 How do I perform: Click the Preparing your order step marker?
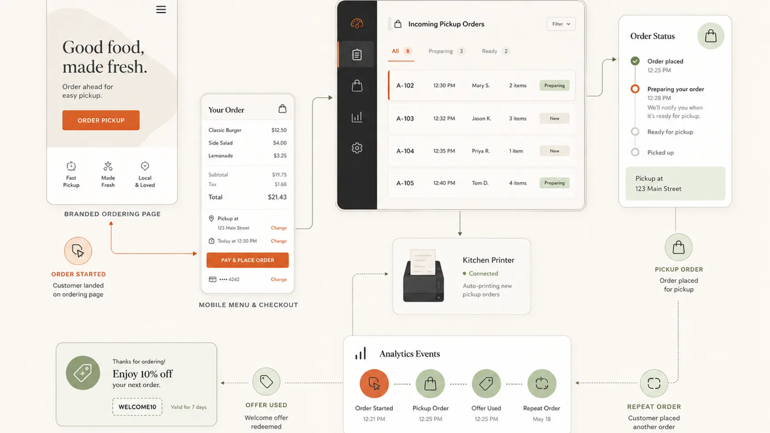635,89
